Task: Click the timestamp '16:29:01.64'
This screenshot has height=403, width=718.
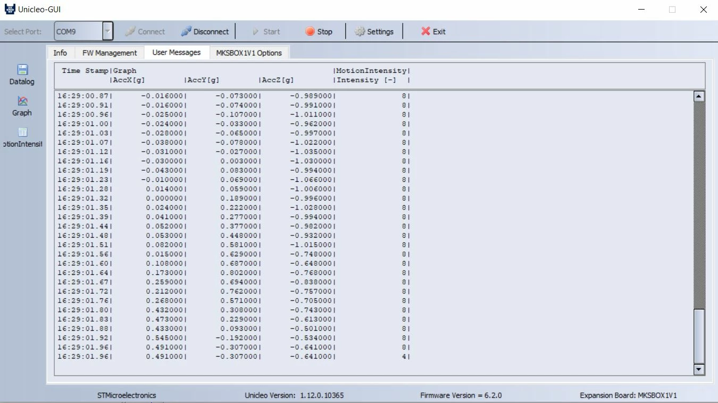Action: 83,273
